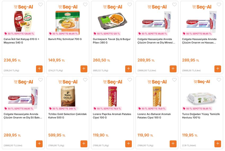Click Seç-Al logo above Gurmepack Tavuk Şiş

pyautogui.click(x=112, y=7)
